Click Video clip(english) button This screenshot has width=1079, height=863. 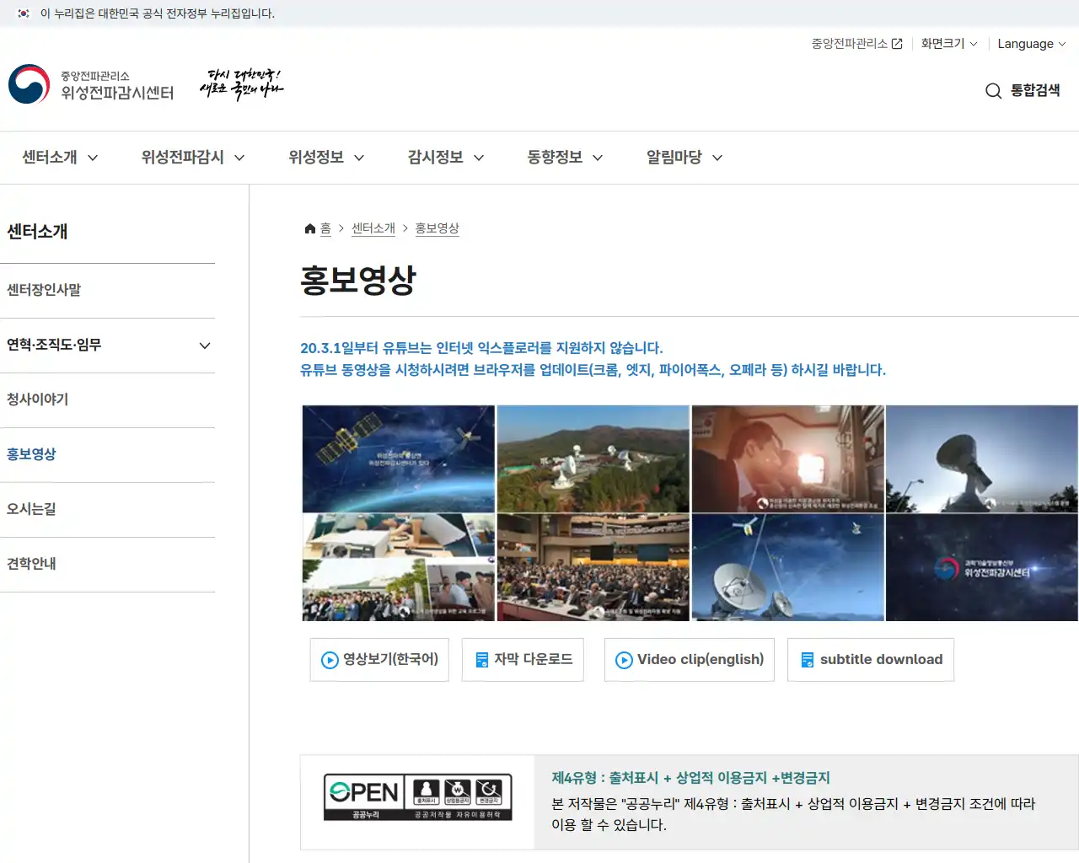pyautogui.click(x=690, y=660)
